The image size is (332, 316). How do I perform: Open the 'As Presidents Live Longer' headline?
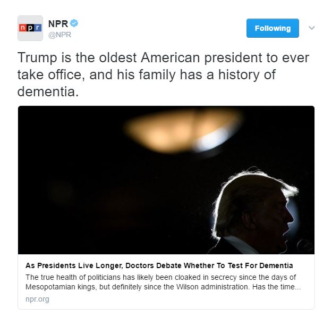tap(159, 265)
